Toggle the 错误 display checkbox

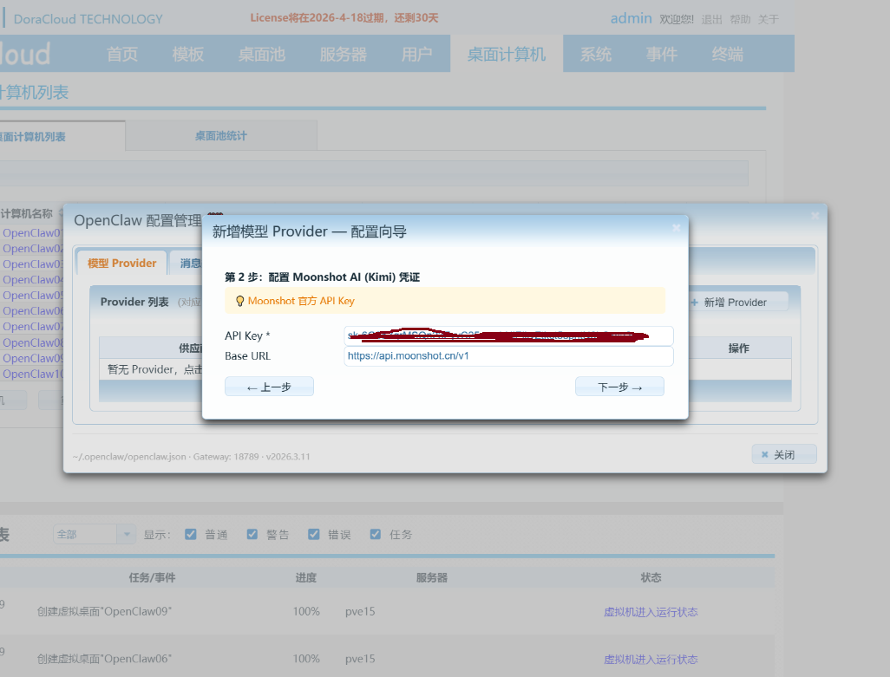[x=313, y=534]
